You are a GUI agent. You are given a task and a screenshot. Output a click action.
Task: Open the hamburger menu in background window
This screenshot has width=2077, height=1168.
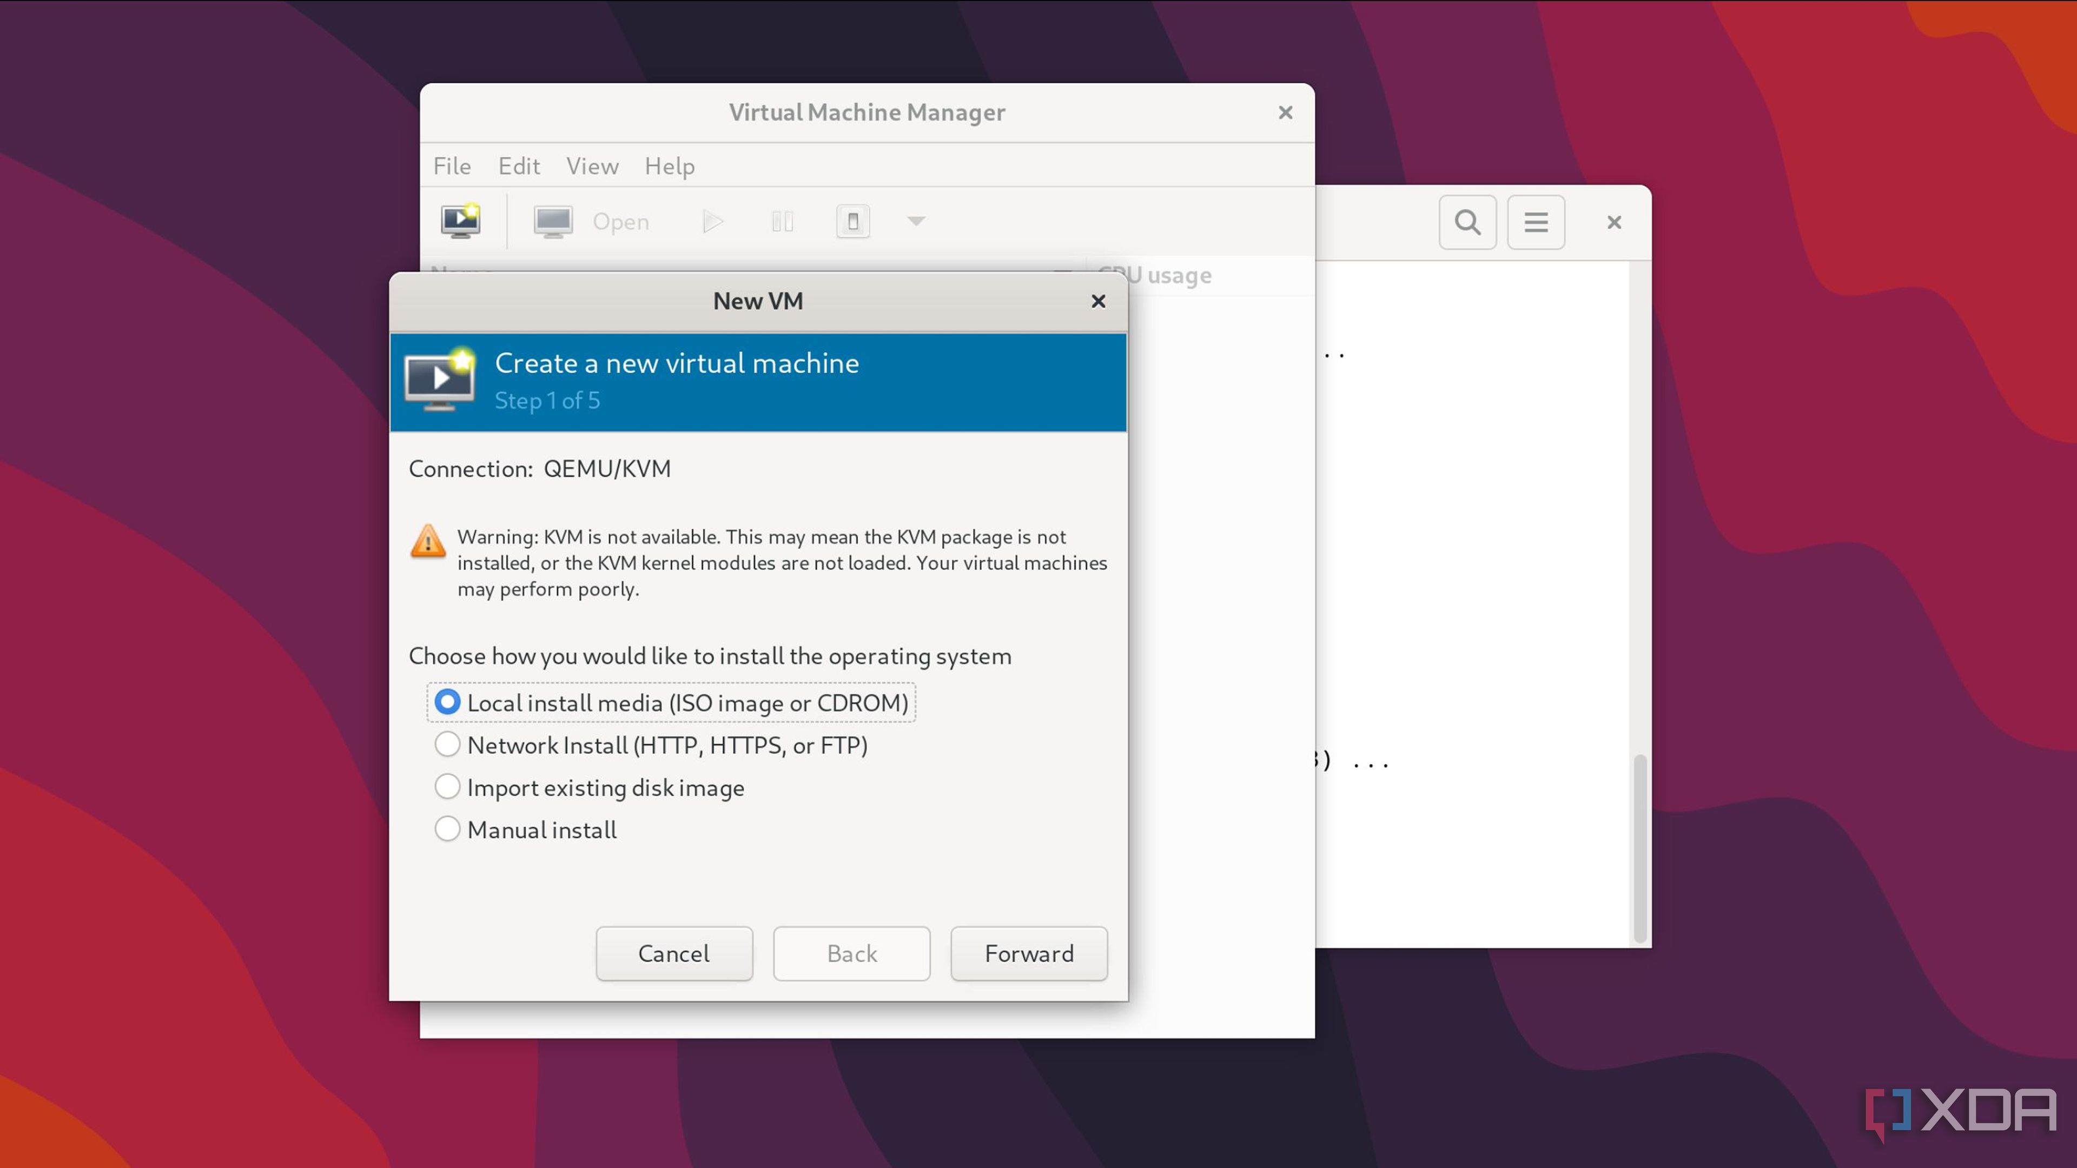point(1536,222)
